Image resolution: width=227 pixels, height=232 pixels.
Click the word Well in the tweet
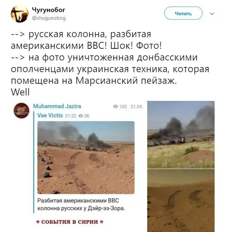click(x=20, y=92)
